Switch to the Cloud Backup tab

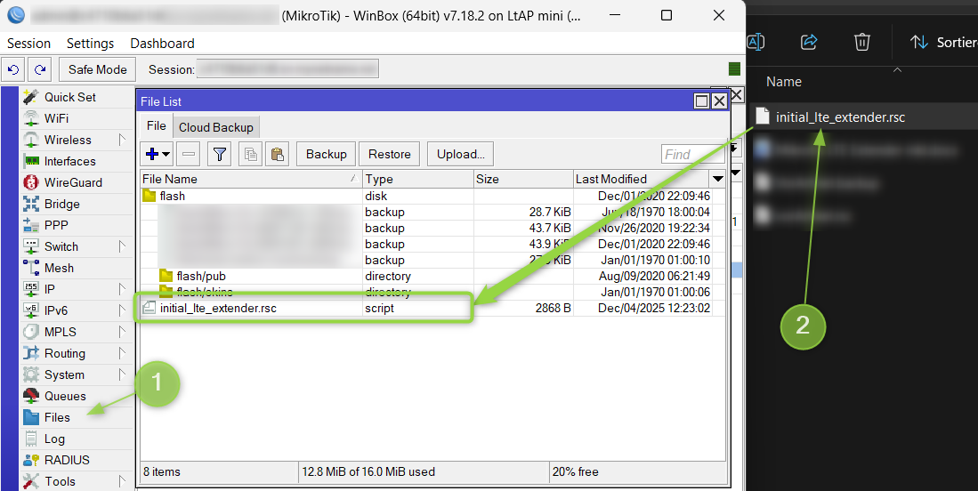216,127
